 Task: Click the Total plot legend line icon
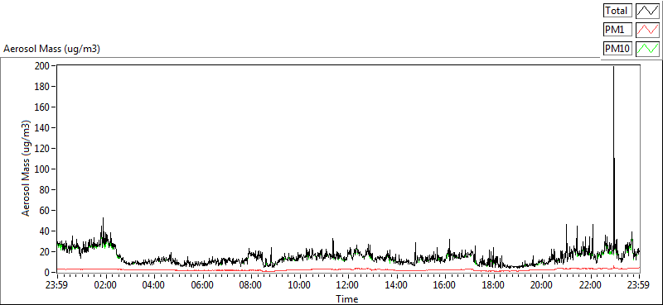point(647,11)
